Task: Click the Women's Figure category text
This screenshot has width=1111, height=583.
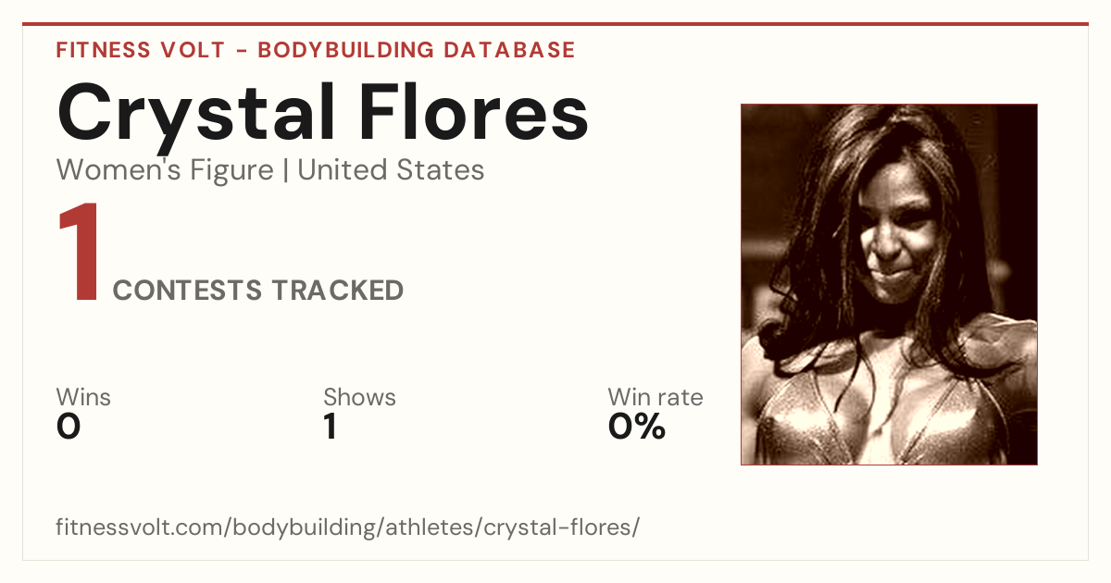Action: point(165,170)
